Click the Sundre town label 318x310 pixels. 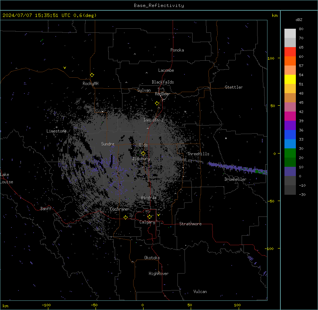(108, 144)
